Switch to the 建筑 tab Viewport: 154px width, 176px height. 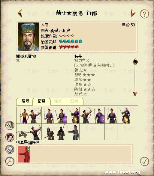point(25,102)
